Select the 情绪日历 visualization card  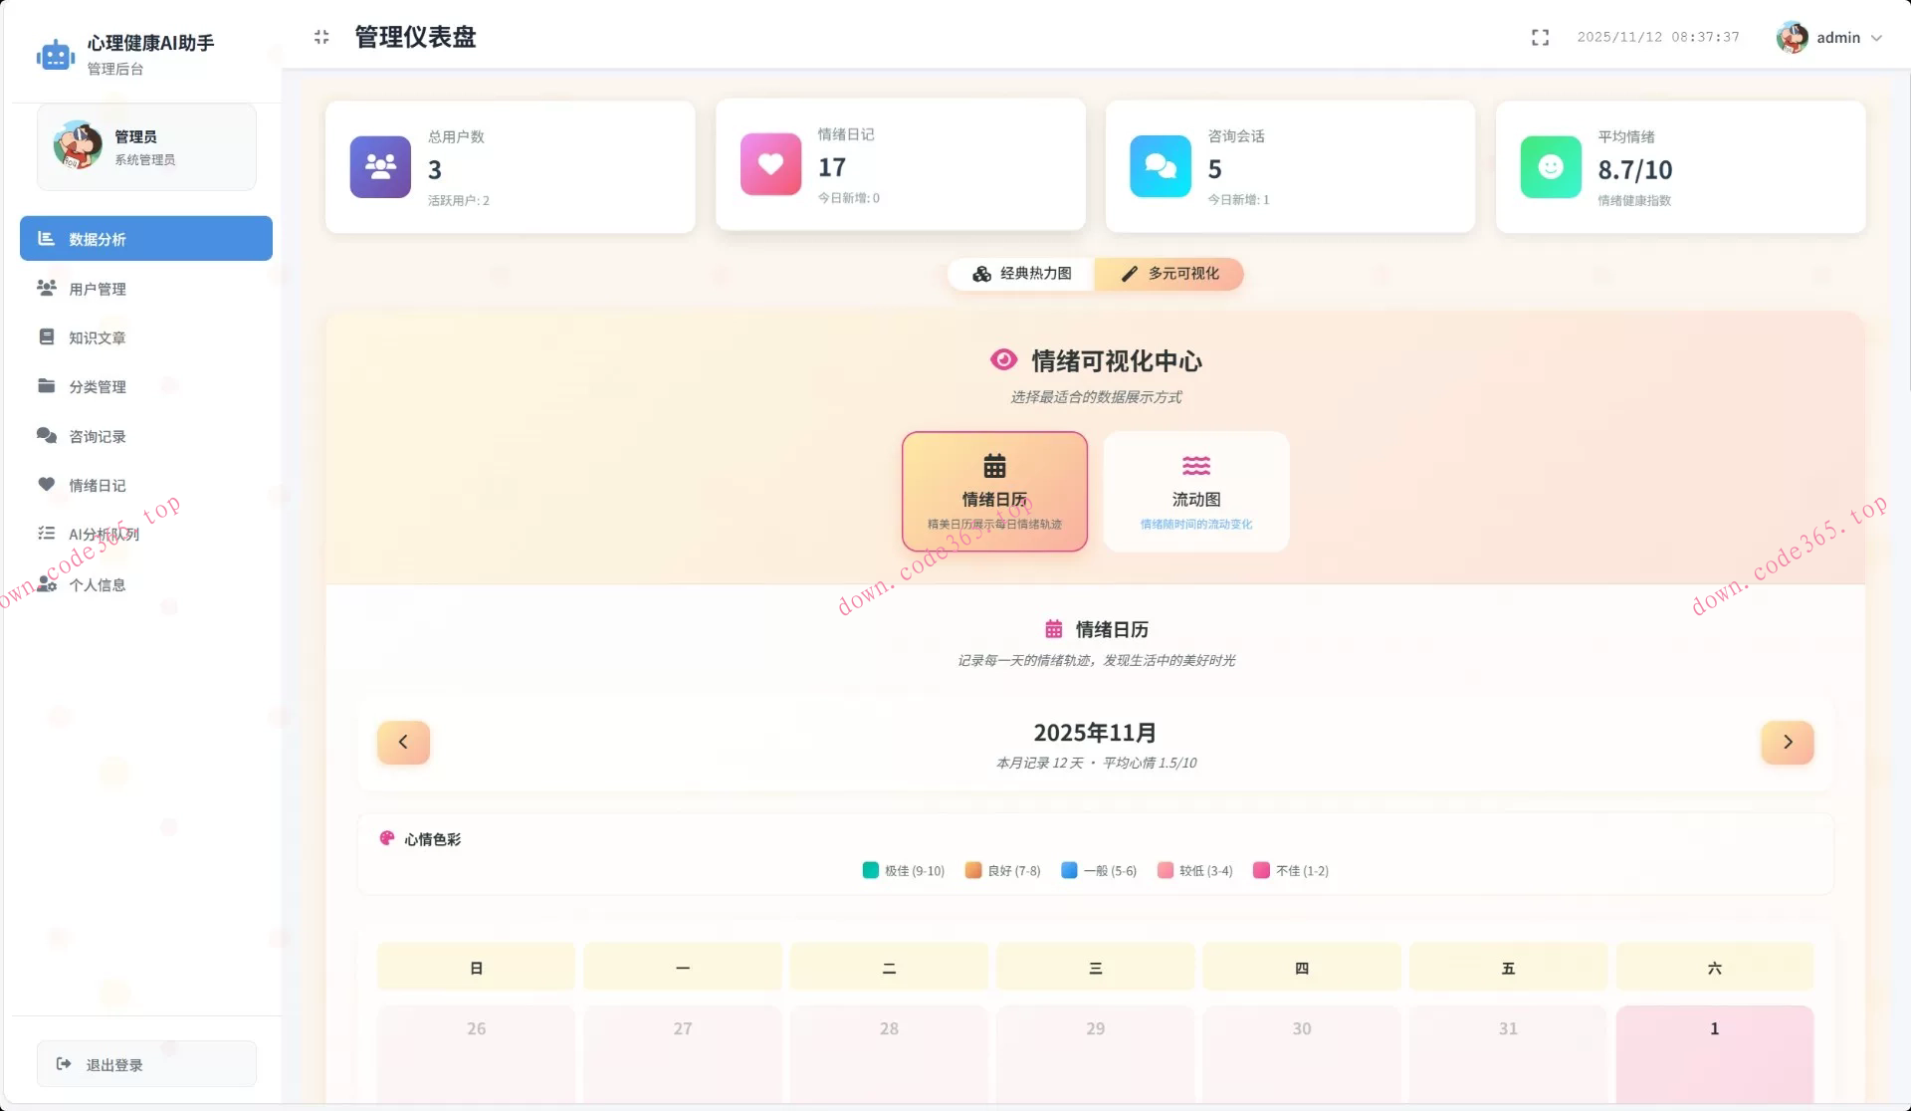(993, 491)
